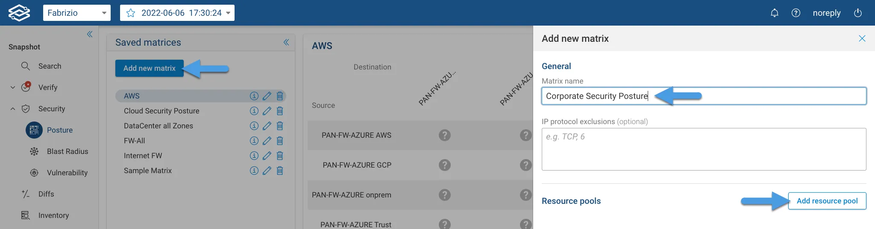This screenshot has width=875, height=229.
Task: Click the PAN-FW-AZURE onprem source row label
Action: (352, 195)
